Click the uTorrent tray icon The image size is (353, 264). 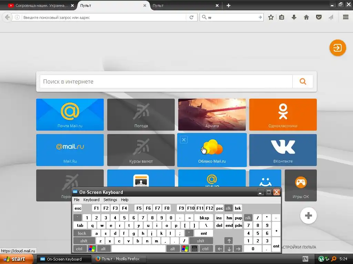[x=321, y=259]
